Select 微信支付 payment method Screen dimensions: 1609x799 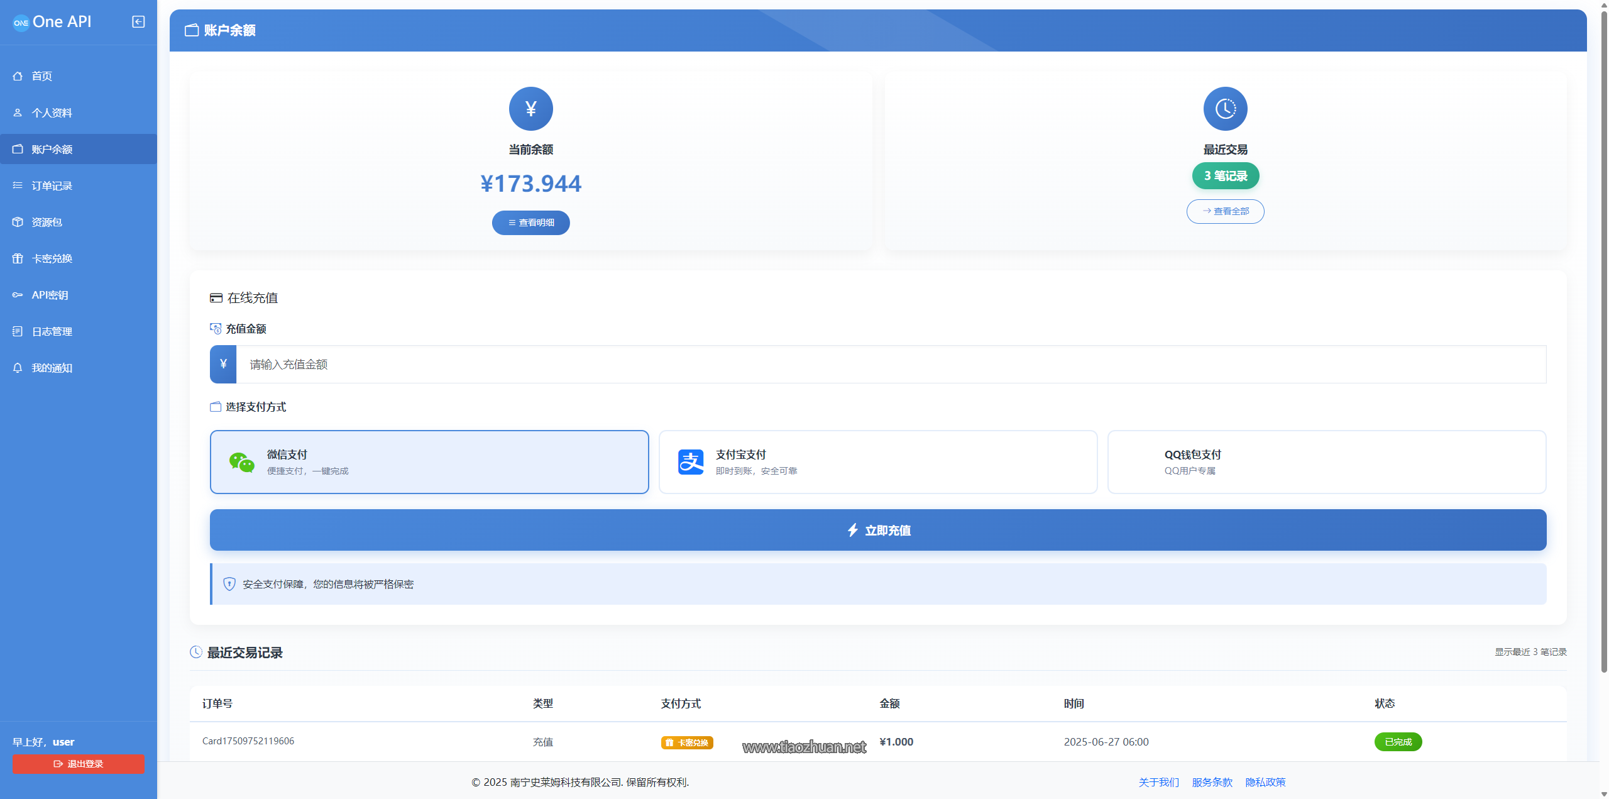click(429, 462)
